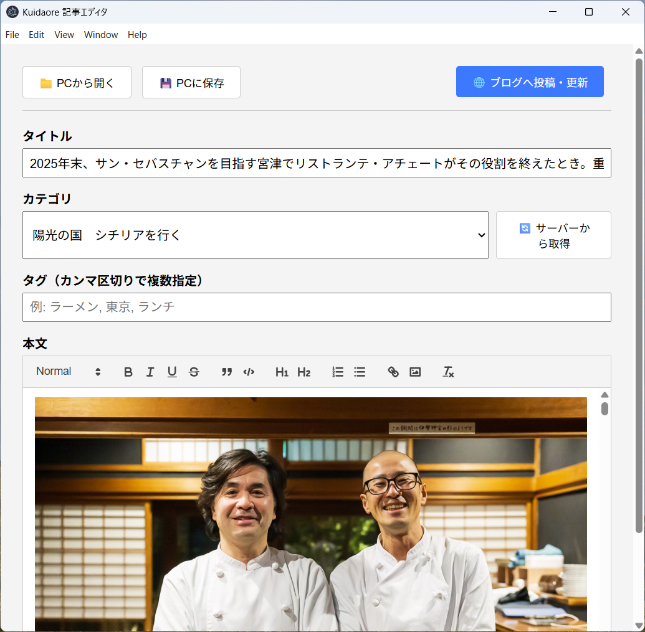Image resolution: width=645 pixels, height=632 pixels.
Task: Apply Heading 1 style
Action: (282, 372)
